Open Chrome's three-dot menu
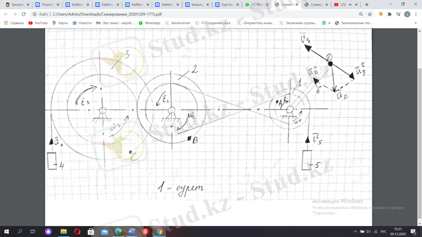 [416, 14]
